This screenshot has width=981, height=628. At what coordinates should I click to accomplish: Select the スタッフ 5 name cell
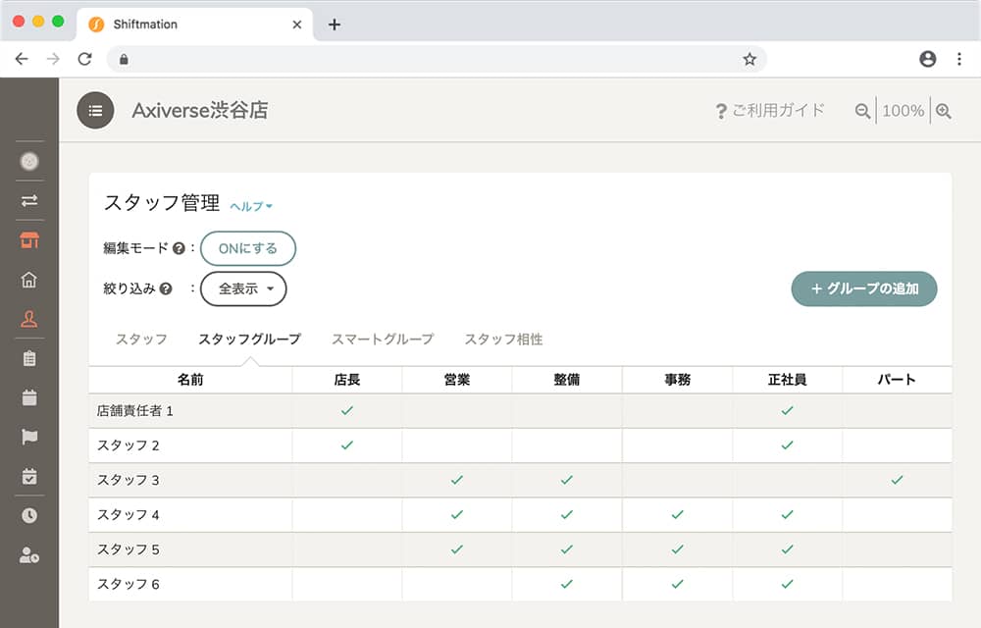point(190,549)
